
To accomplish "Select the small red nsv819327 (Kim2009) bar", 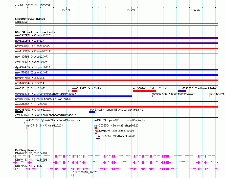I will (75, 91).
